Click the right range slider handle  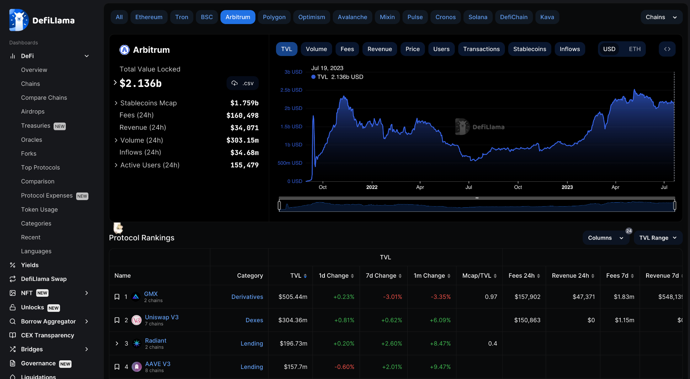[675, 205]
